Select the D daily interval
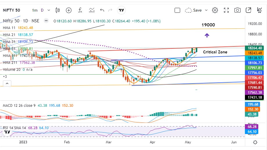Image resolution: width=267 pixels, height=150 pixels. click(42, 10)
